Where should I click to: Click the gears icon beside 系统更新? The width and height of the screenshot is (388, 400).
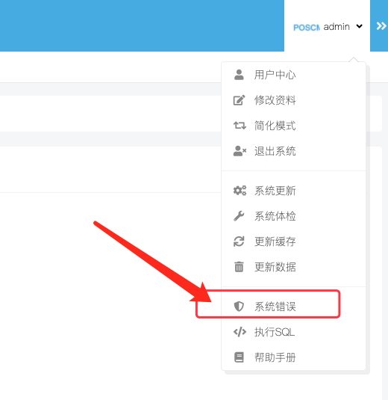240,191
